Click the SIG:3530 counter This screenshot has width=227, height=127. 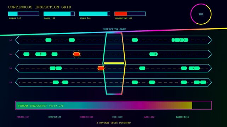(x=118, y=117)
